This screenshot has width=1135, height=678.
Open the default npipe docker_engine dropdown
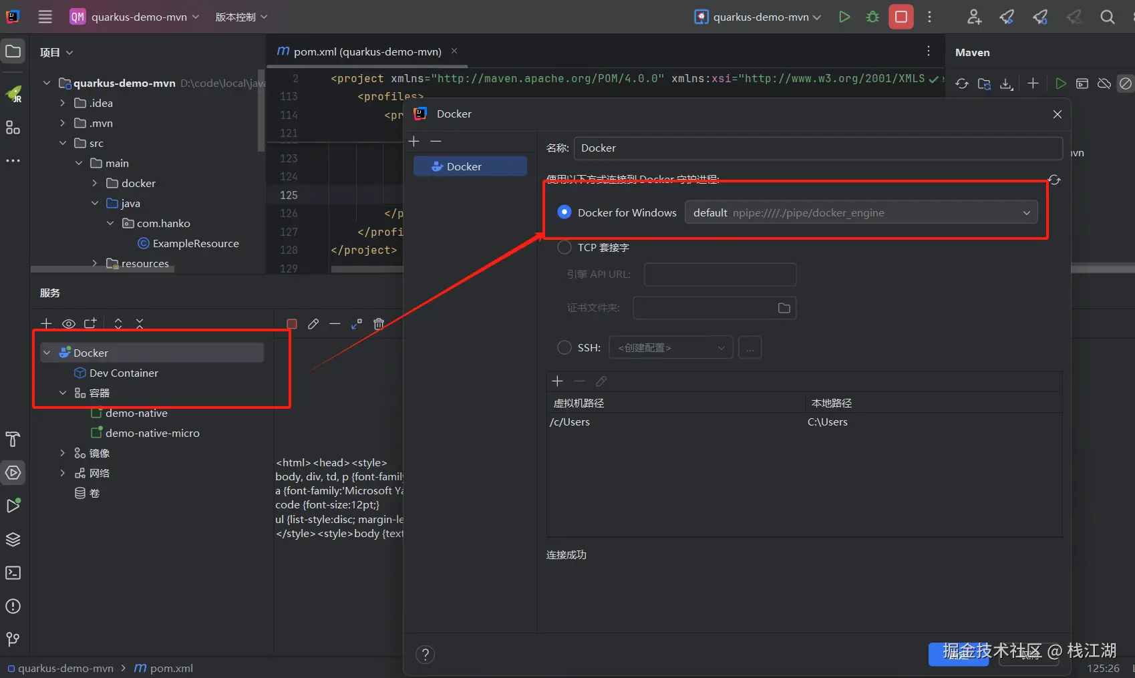pos(862,212)
